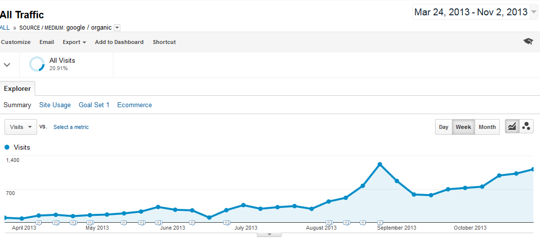Click the last data point on the chart
This screenshot has height=242, width=540.
point(533,169)
